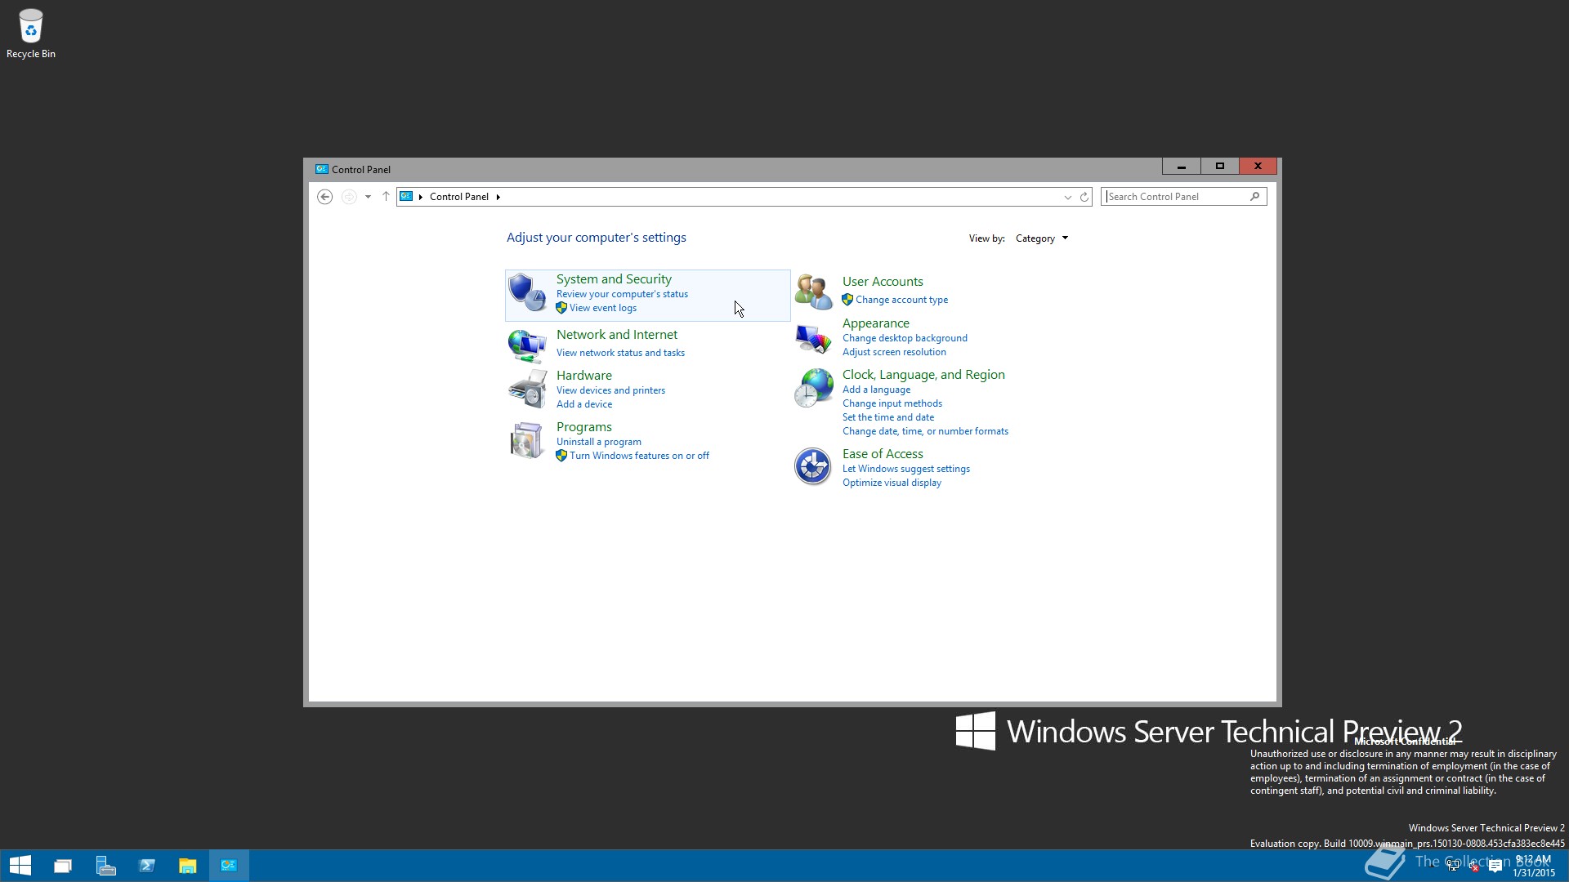The width and height of the screenshot is (1569, 882).
Task: Open the Clock, Language, and Region icon
Action: (813, 388)
